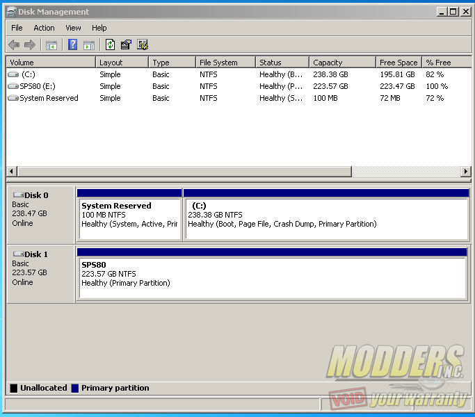Click the horizontal scrollbar right arrow
475x417 pixels.
pos(465,172)
